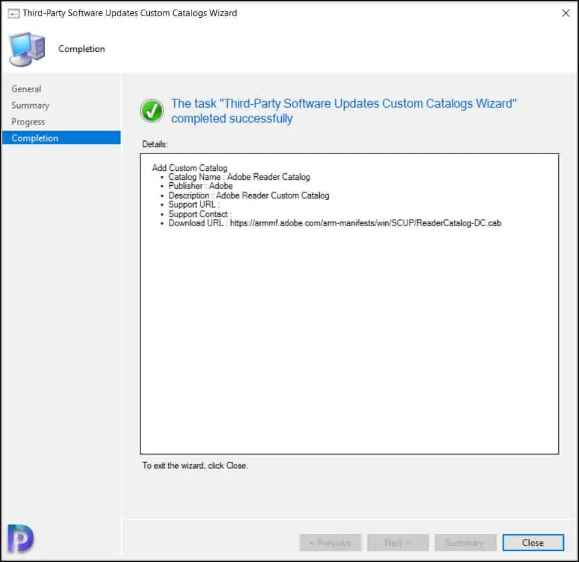Click the disabled Next button
Image resolution: width=579 pixels, height=562 pixels.
point(398,542)
